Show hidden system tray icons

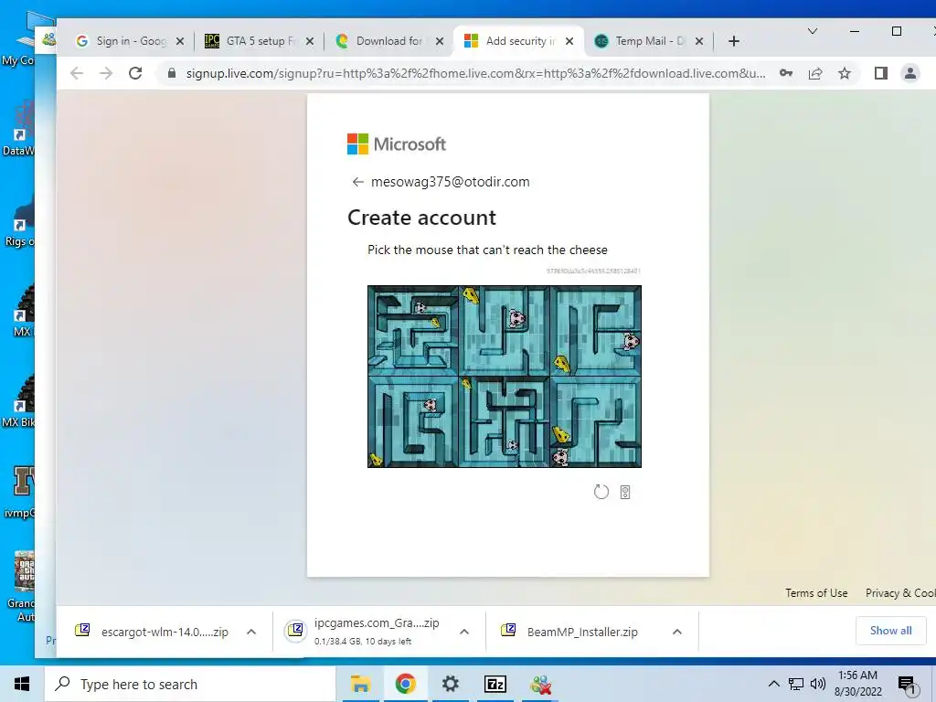773,684
